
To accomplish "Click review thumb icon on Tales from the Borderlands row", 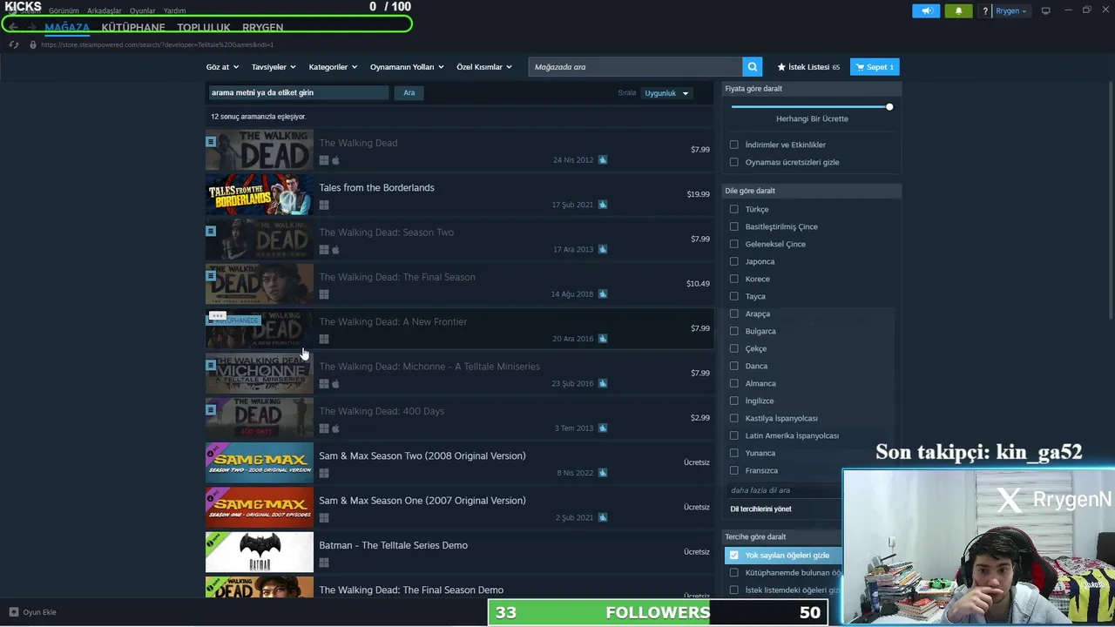I will pos(603,205).
